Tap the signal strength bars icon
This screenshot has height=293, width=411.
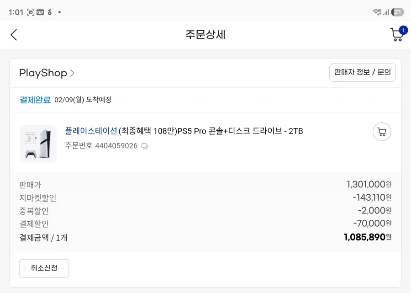click(x=385, y=11)
